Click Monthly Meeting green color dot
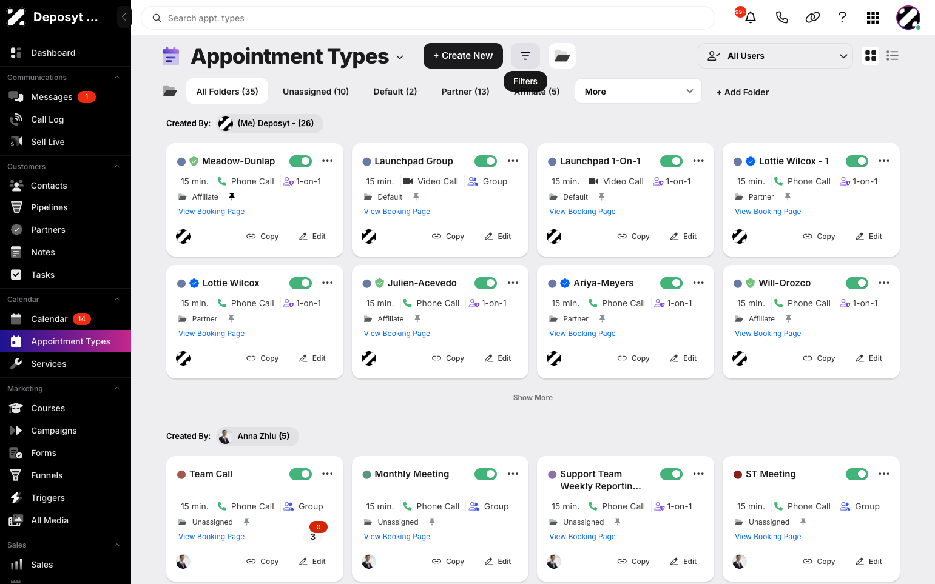 point(366,475)
